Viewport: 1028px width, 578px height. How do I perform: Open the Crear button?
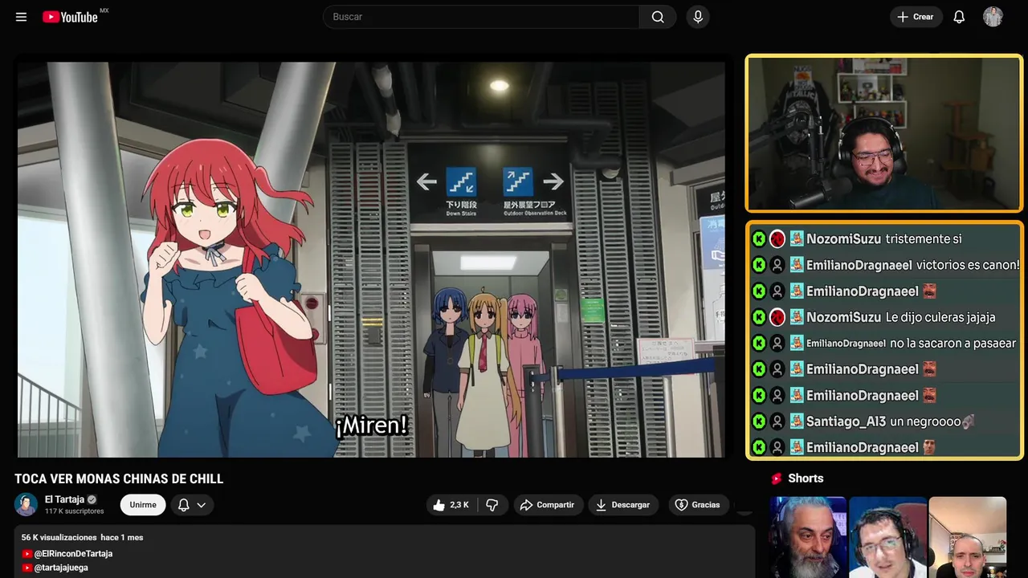click(x=916, y=17)
